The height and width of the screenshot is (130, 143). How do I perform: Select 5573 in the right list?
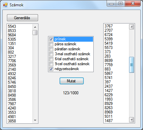[x=117, y=48]
